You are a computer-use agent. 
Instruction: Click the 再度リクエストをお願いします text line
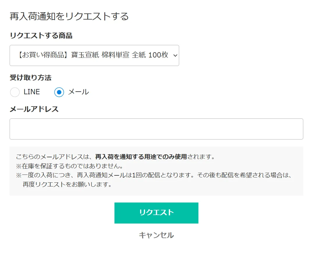[67, 185]
